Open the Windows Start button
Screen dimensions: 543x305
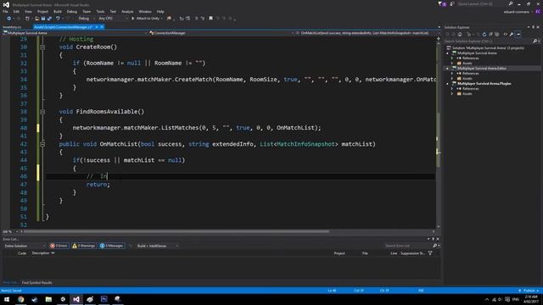click(x=7, y=299)
